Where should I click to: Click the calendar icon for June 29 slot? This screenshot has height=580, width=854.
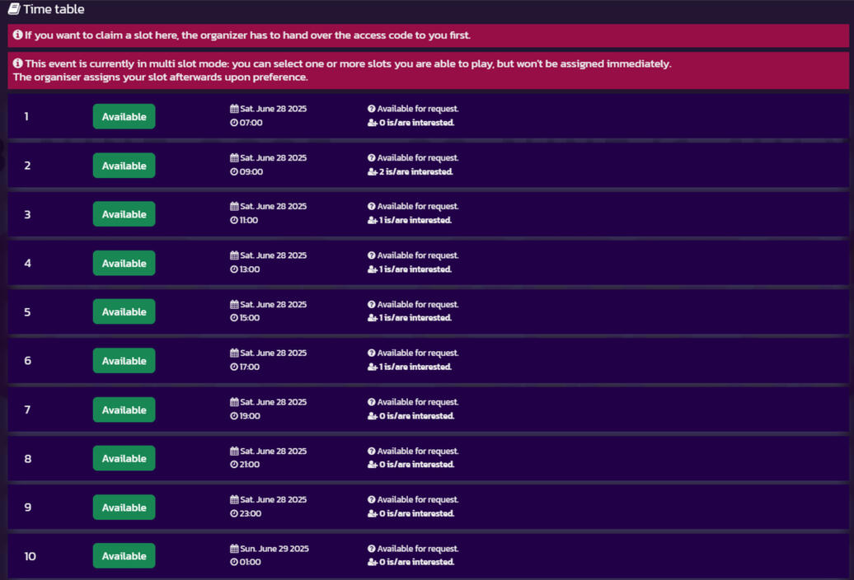tap(234, 549)
